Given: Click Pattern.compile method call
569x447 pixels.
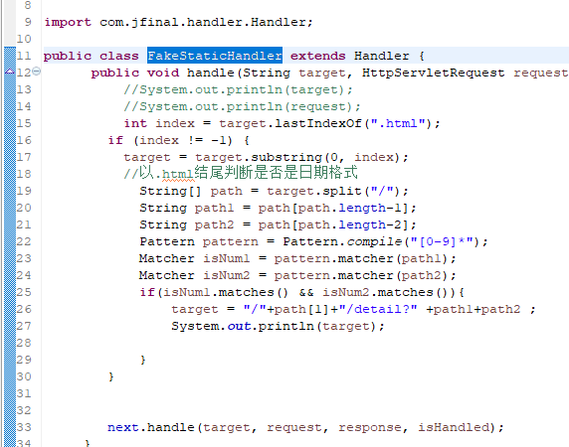Looking at the screenshot, I should (342, 241).
